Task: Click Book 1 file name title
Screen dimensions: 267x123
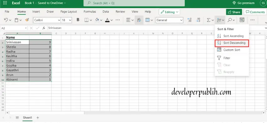Action: pos(29,3)
